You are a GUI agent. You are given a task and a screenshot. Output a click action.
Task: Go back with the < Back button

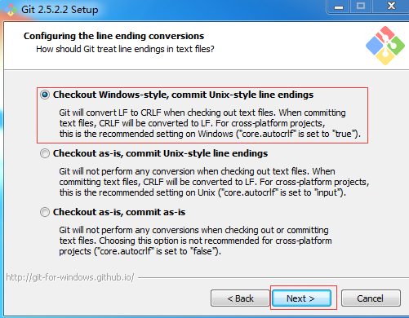[x=240, y=298]
